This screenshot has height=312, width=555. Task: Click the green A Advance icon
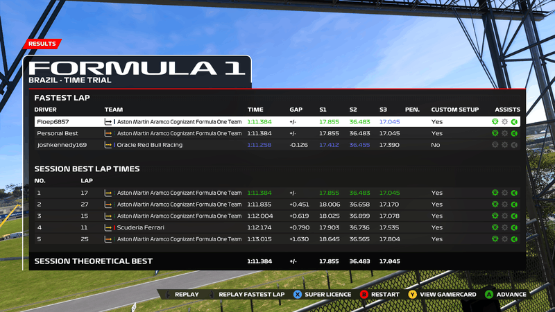pos(489,294)
